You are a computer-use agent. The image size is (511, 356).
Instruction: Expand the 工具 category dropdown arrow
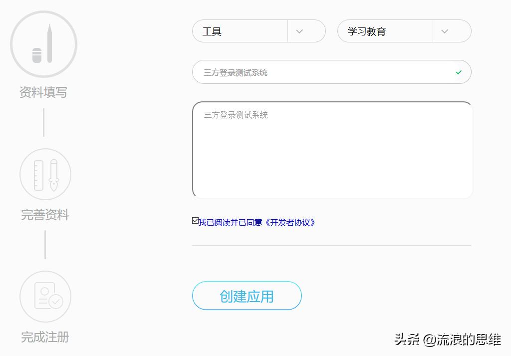(x=299, y=31)
